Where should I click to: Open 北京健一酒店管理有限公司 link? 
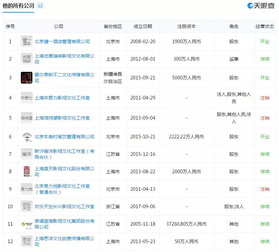tap(62, 42)
